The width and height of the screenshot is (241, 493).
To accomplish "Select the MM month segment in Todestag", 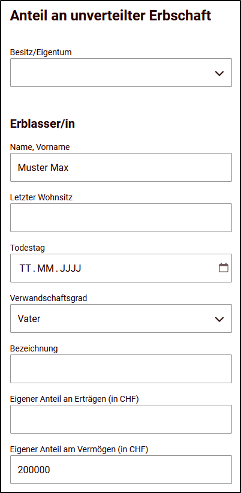I will [46, 268].
